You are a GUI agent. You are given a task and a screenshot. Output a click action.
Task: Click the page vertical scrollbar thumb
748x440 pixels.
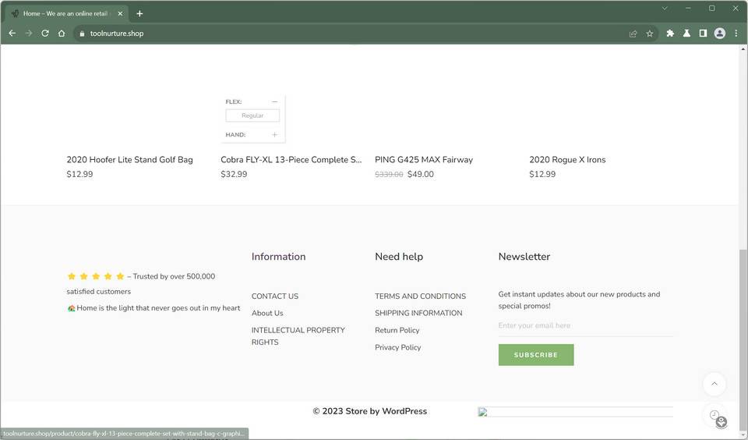pos(743,342)
